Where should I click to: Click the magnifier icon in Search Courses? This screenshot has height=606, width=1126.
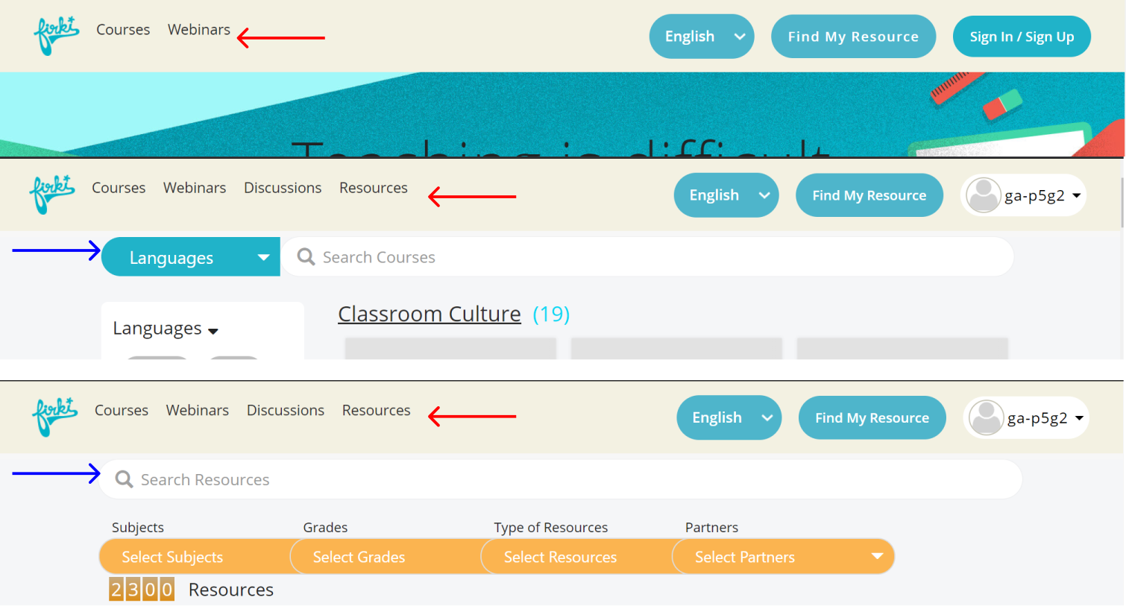[306, 257]
